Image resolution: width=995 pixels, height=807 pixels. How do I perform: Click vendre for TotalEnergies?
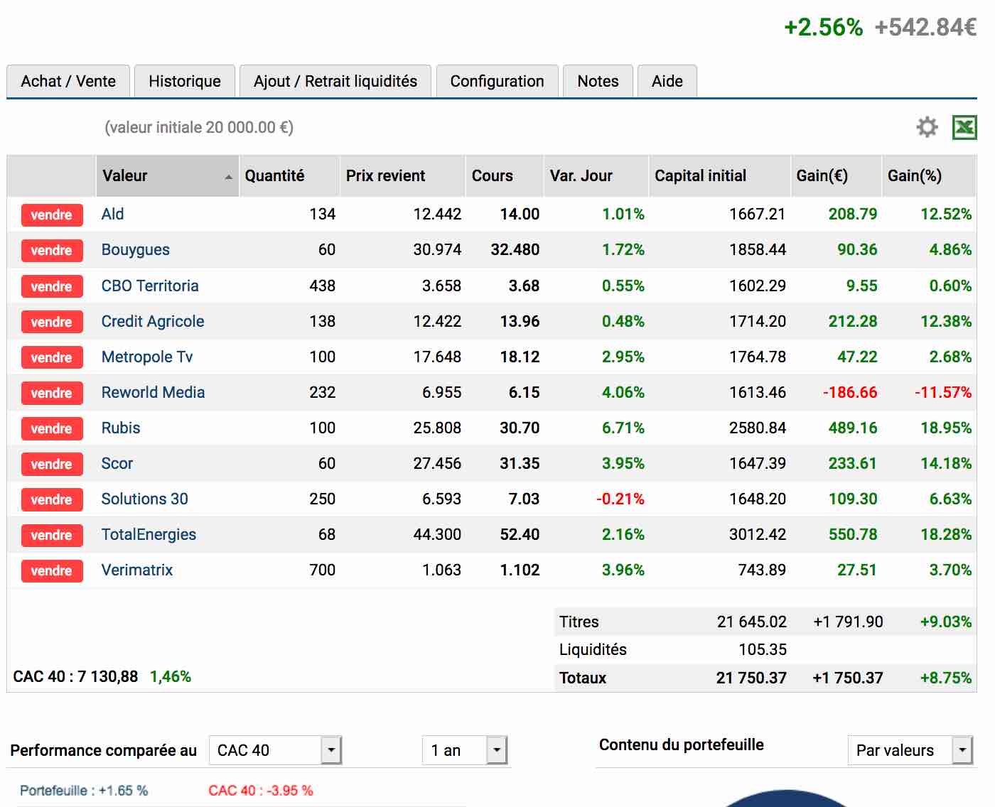tap(52, 535)
